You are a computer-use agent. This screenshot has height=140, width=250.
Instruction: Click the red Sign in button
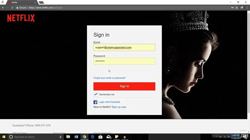[x=124, y=86]
